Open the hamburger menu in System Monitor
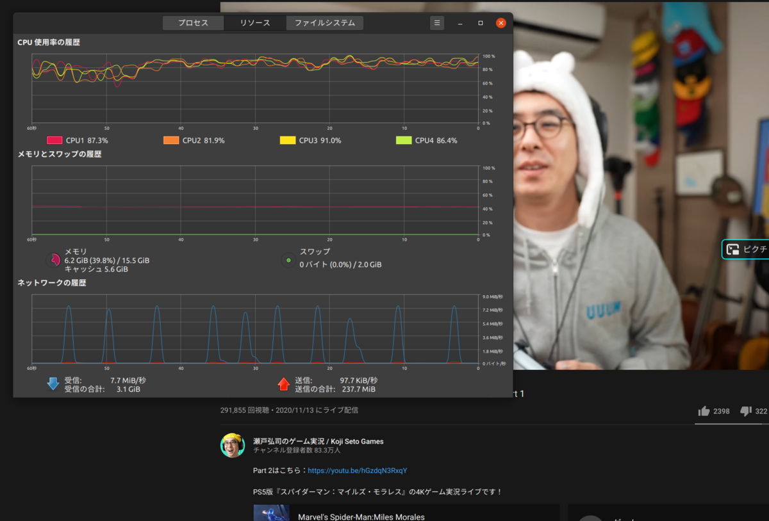 pos(437,23)
